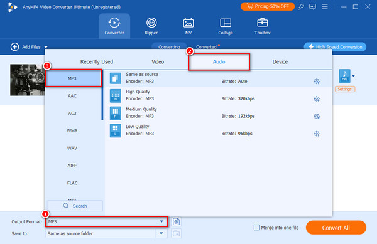
Task: Click the orange Settings button
Action: point(344,89)
